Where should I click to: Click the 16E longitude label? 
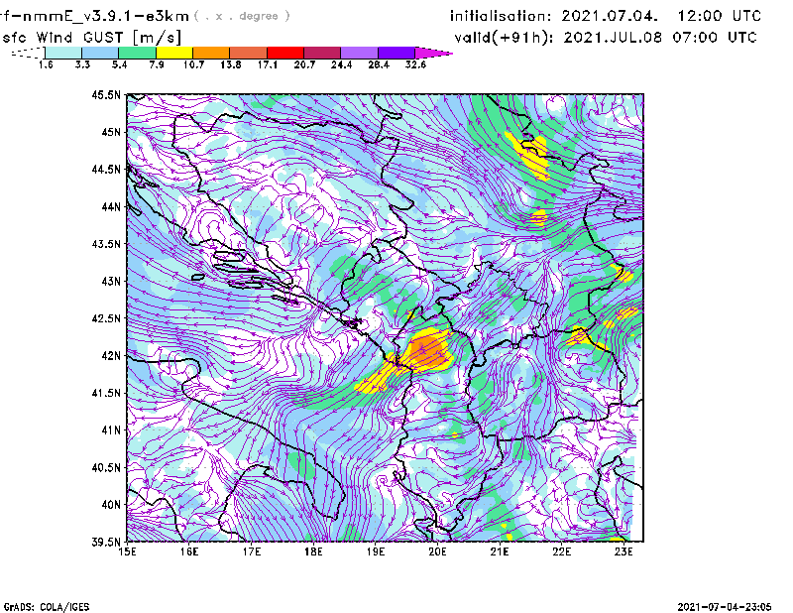[x=189, y=552]
